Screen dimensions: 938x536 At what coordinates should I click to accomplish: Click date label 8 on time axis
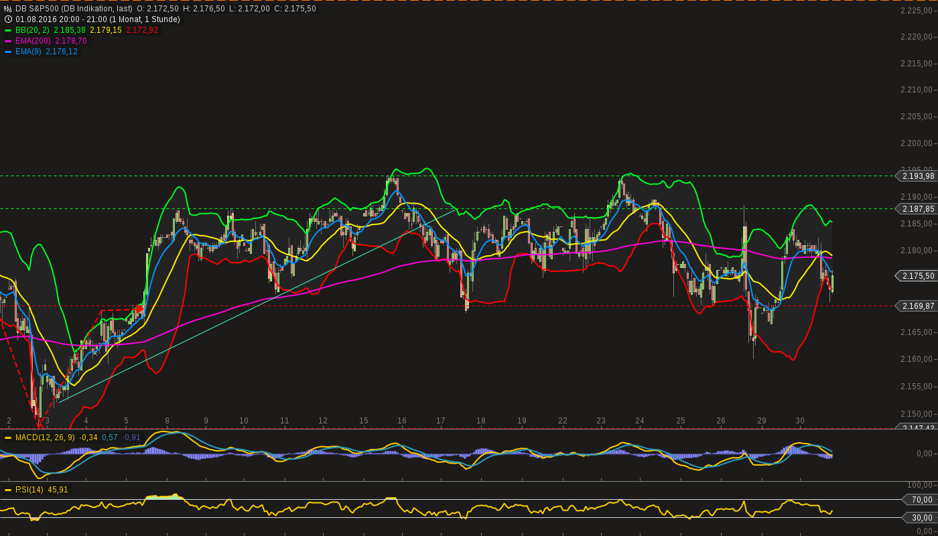pos(167,421)
